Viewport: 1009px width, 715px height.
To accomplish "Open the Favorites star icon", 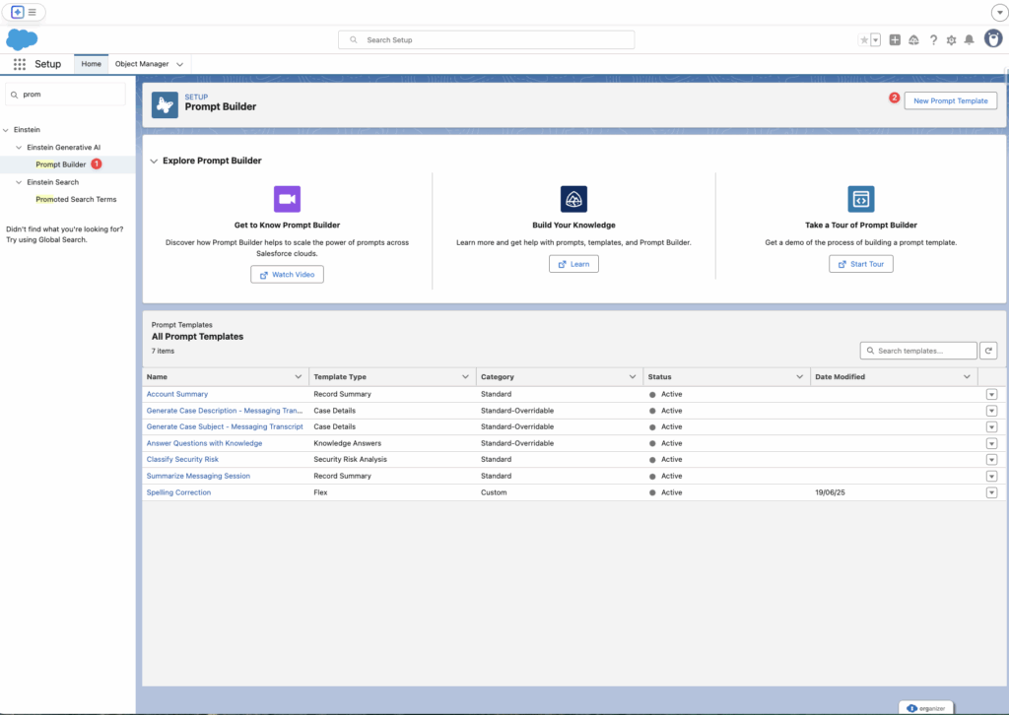I will 864,39.
